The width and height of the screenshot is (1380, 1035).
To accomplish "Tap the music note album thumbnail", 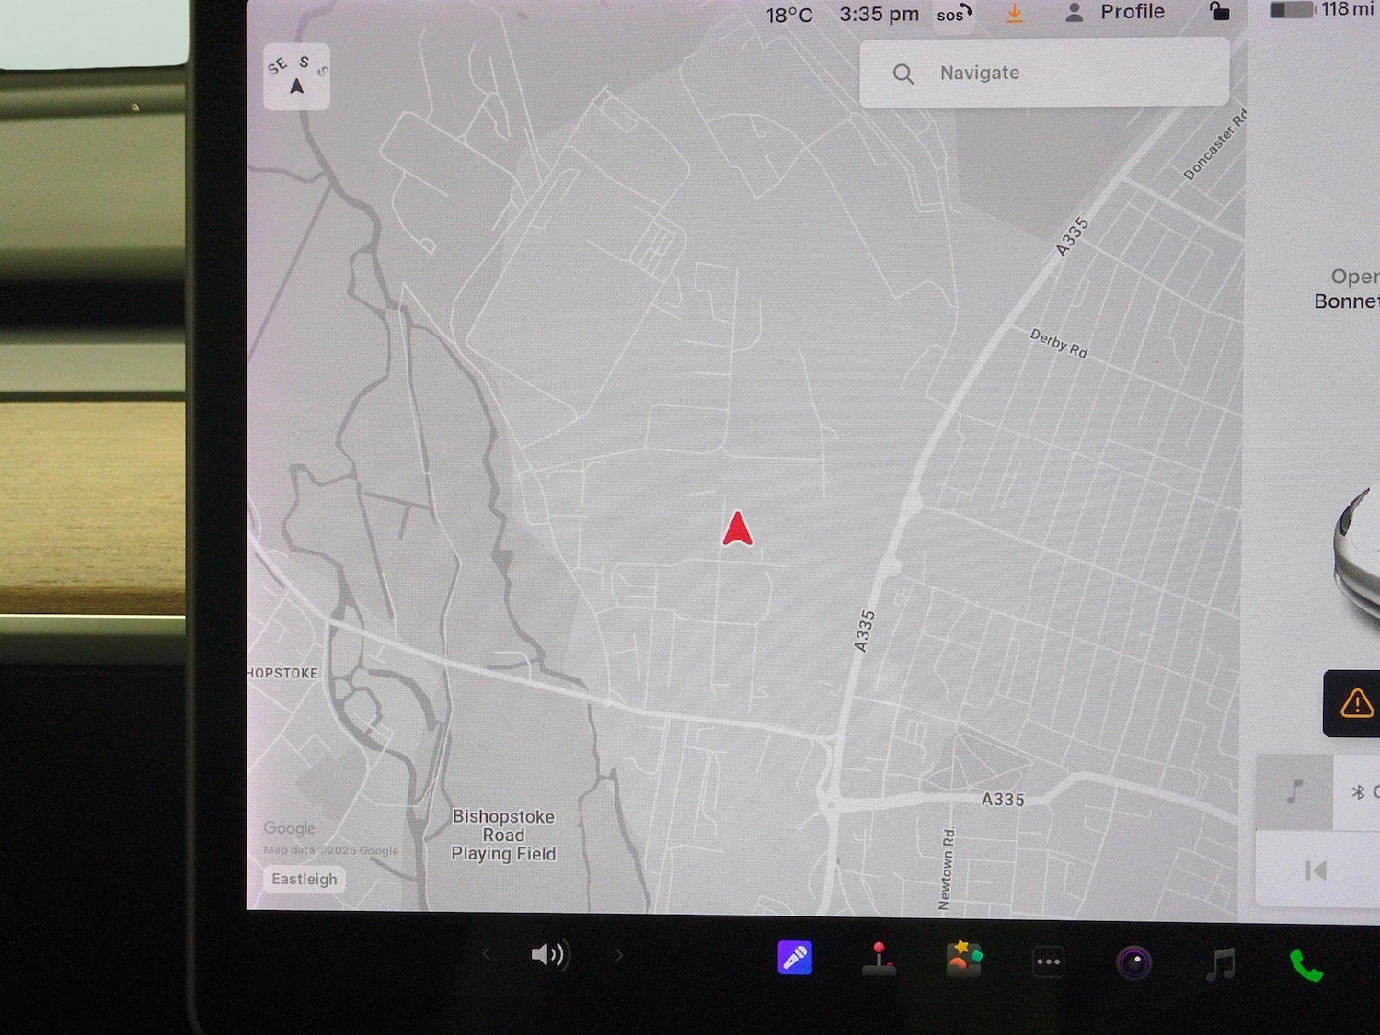I will 1294,791.
